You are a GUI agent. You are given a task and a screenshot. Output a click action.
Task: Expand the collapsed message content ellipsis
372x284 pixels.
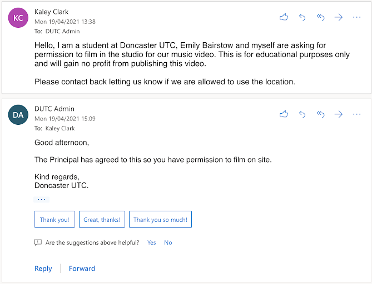tap(42, 199)
